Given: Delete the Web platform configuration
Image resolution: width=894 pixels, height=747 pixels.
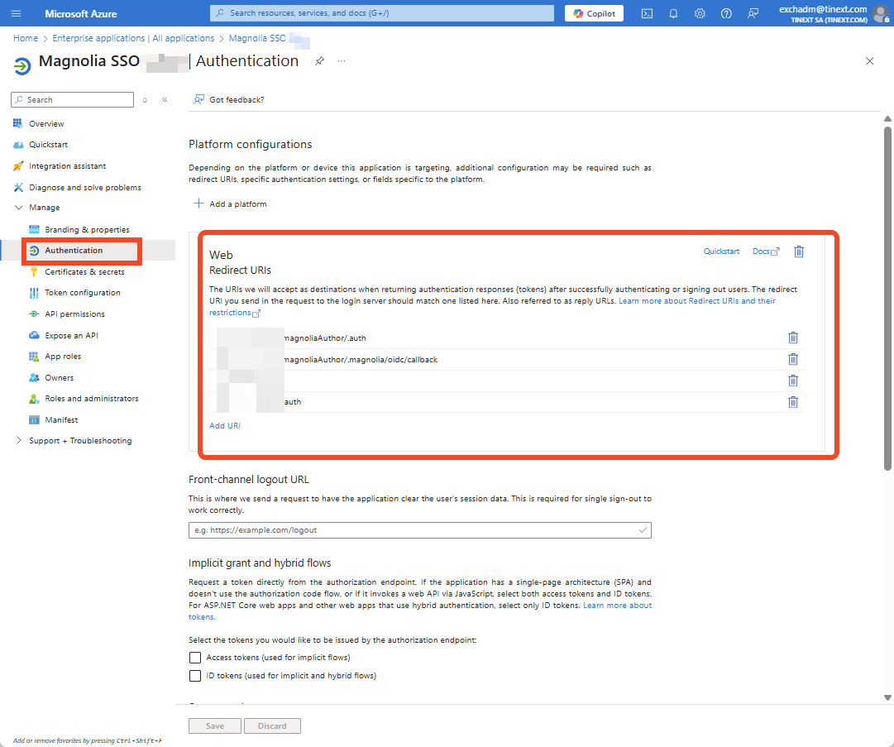Looking at the screenshot, I should (x=799, y=251).
